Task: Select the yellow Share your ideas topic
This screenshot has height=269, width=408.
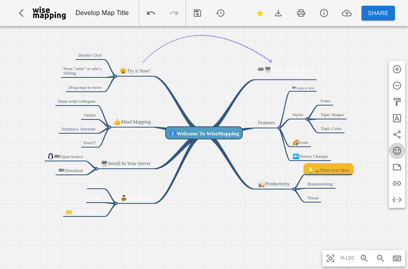Action: [328, 170]
